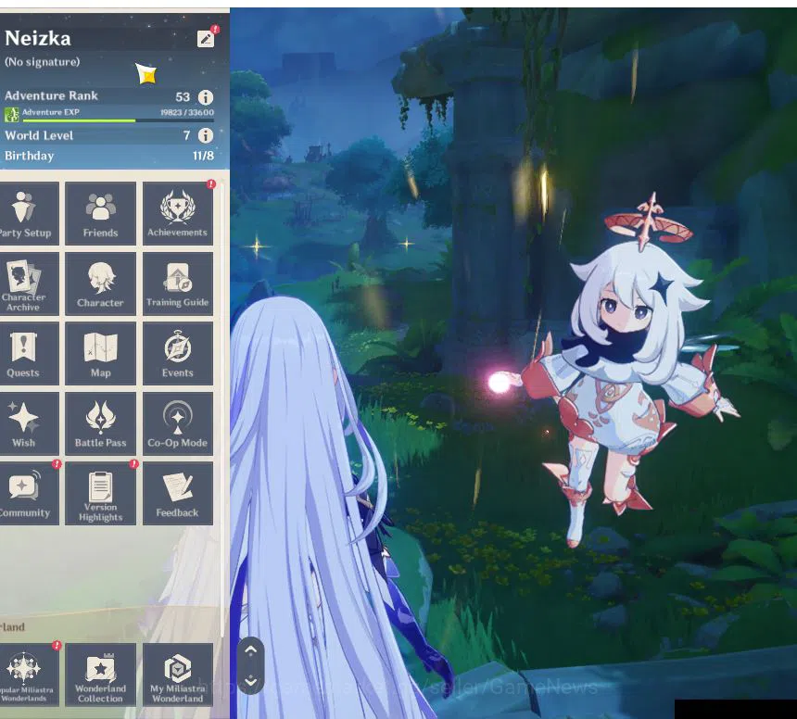
Task: Click the up chevron arrow
Action: point(250,651)
